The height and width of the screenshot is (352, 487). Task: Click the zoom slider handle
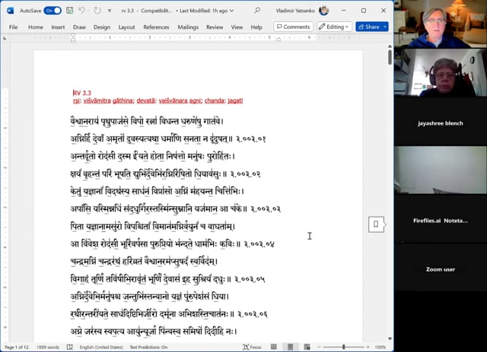(343, 347)
